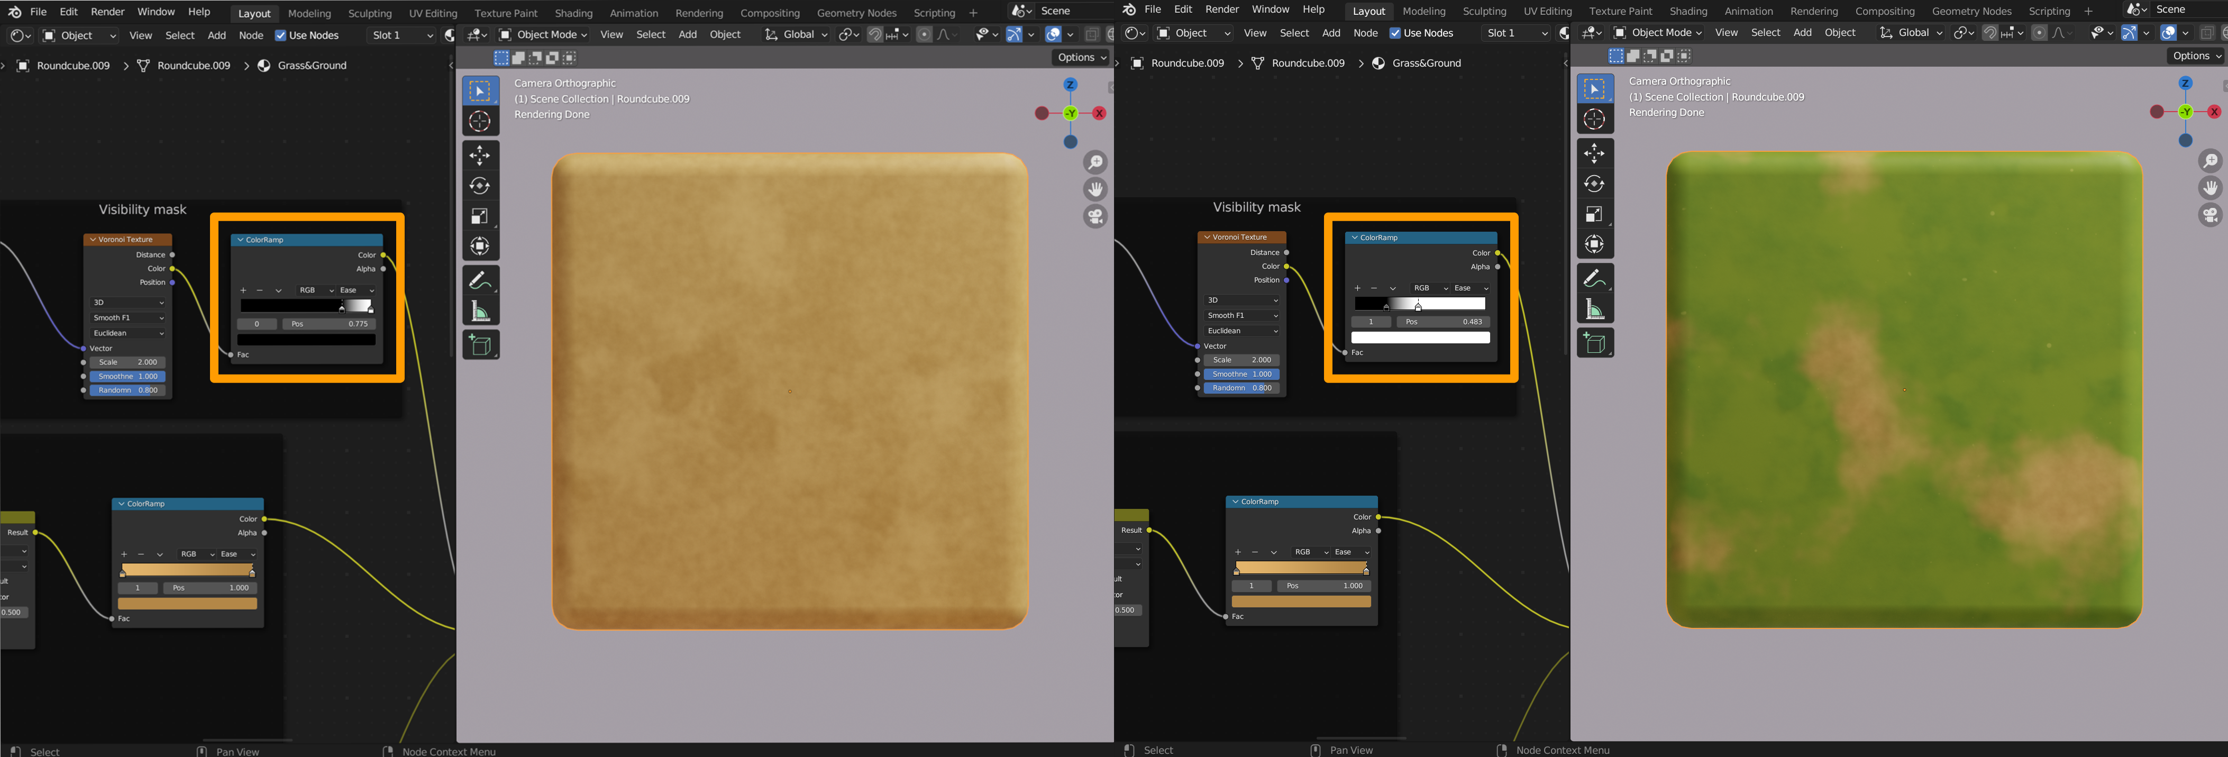Toggle Use Nodes checkbox in the right window

[1394, 33]
